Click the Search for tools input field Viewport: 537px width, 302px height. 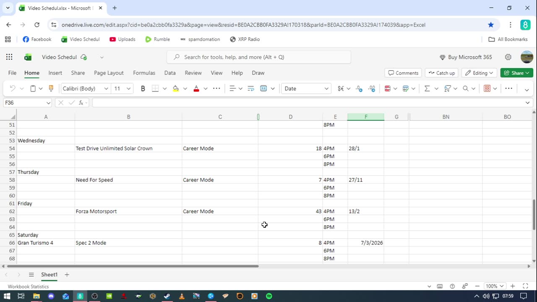pyautogui.click(x=259, y=57)
